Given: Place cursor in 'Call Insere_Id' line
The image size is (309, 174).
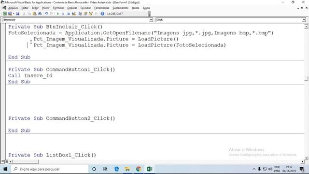Looking at the screenshot, I should 30,75.
